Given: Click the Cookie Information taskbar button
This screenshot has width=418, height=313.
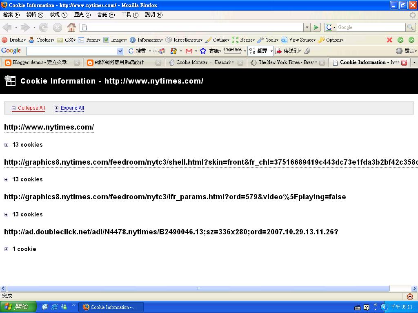Looking at the screenshot, I should [x=111, y=307].
